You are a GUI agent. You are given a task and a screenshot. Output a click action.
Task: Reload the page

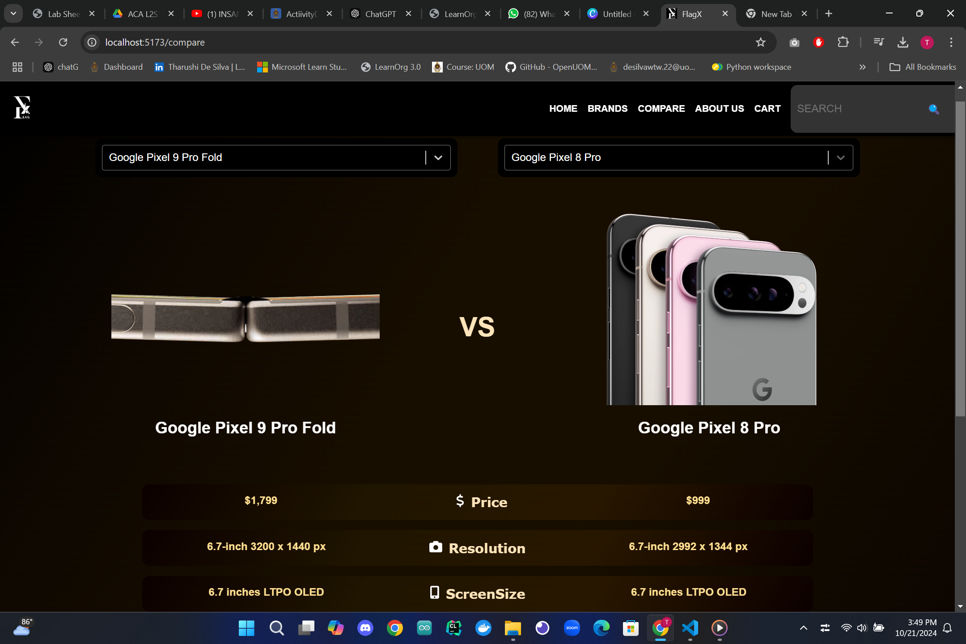coord(63,42)
